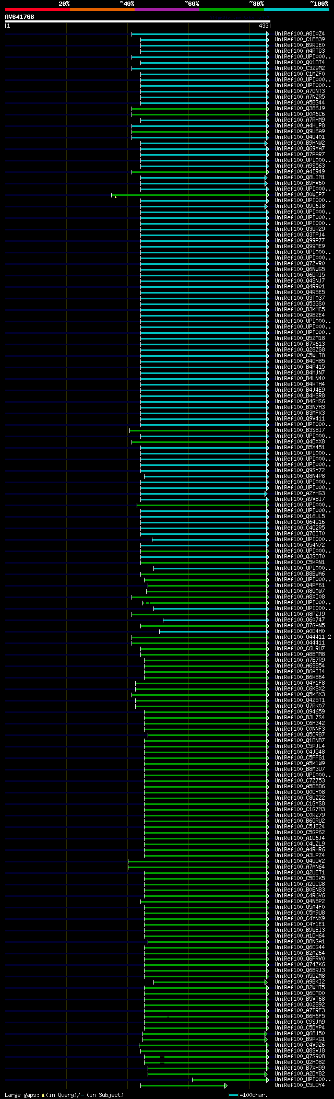334x1099 pixels.
Task: Click the query end position 433
Action: click(264, 26)
